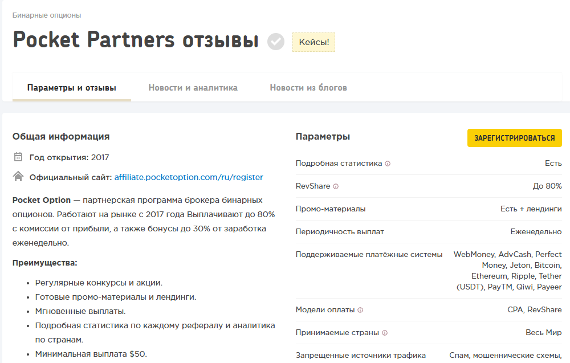Open the Кейсы! badge

click(313, 42)
